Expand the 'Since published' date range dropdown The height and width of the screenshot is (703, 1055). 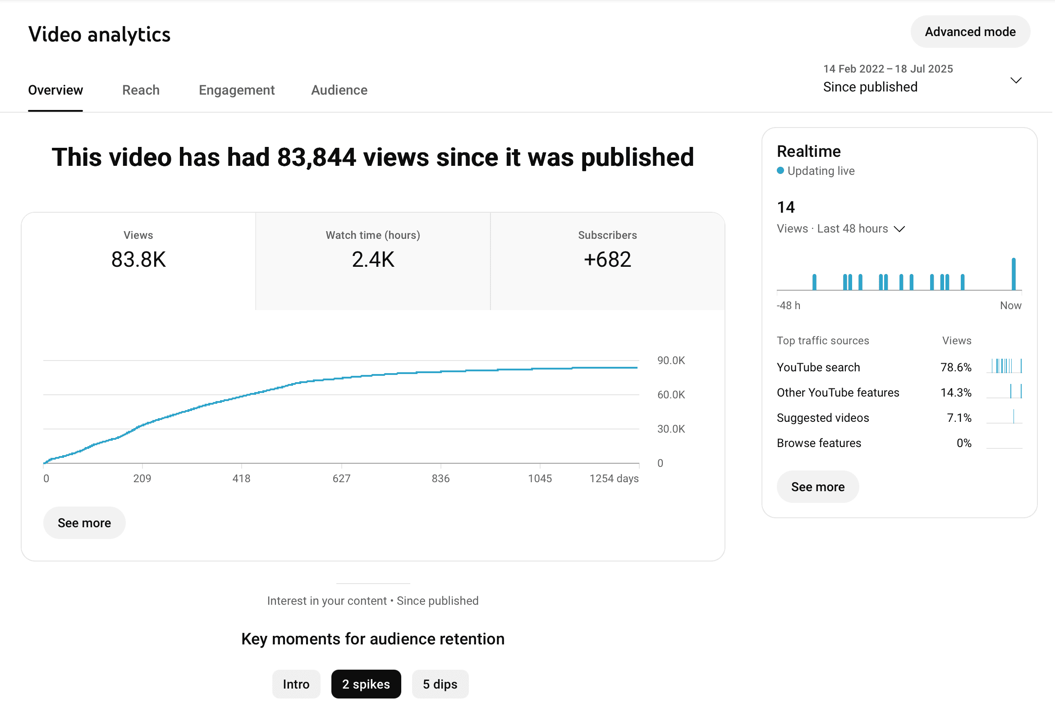pyautogui.click(x=870, y=86)
